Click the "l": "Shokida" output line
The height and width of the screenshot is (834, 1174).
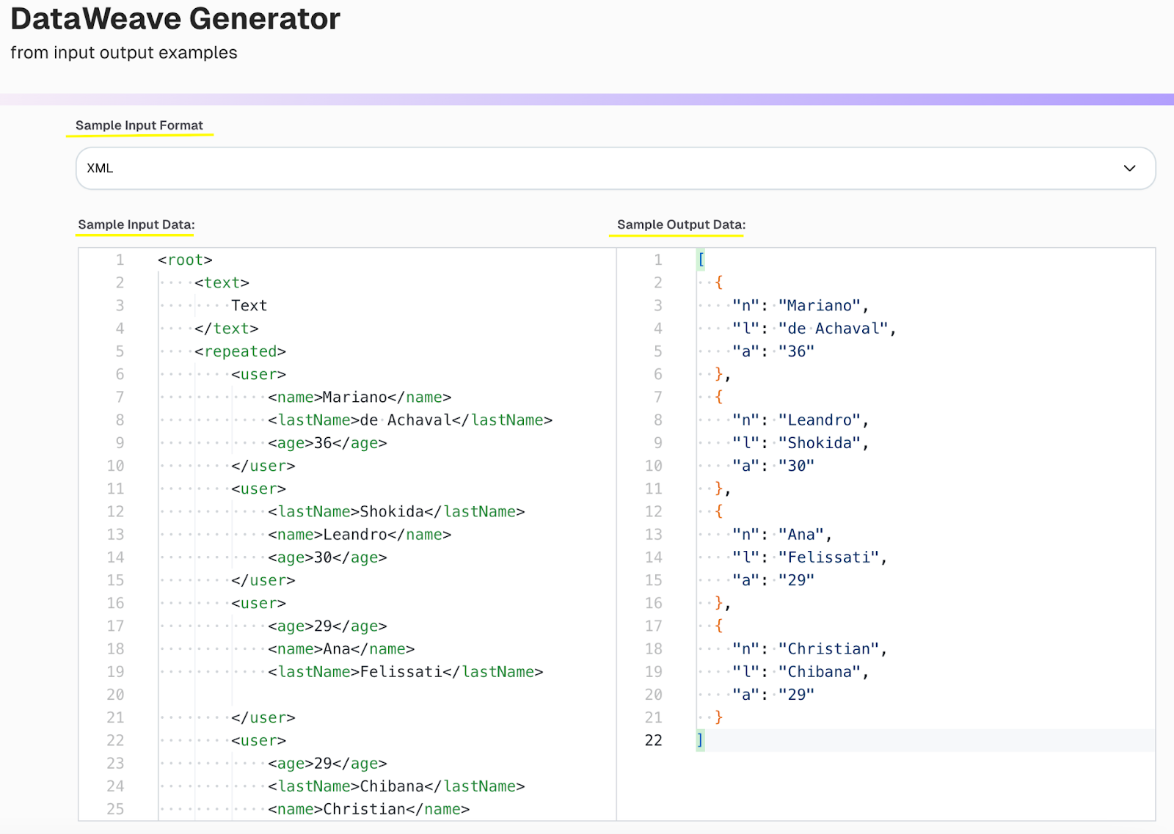(801, 443)
